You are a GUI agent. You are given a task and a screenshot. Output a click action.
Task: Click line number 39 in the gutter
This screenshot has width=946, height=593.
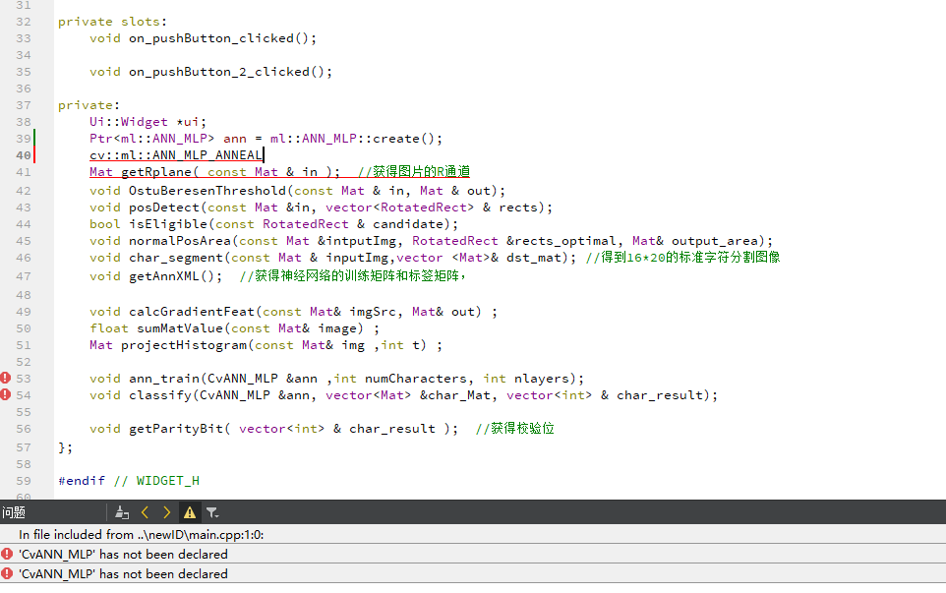point(24,139)
